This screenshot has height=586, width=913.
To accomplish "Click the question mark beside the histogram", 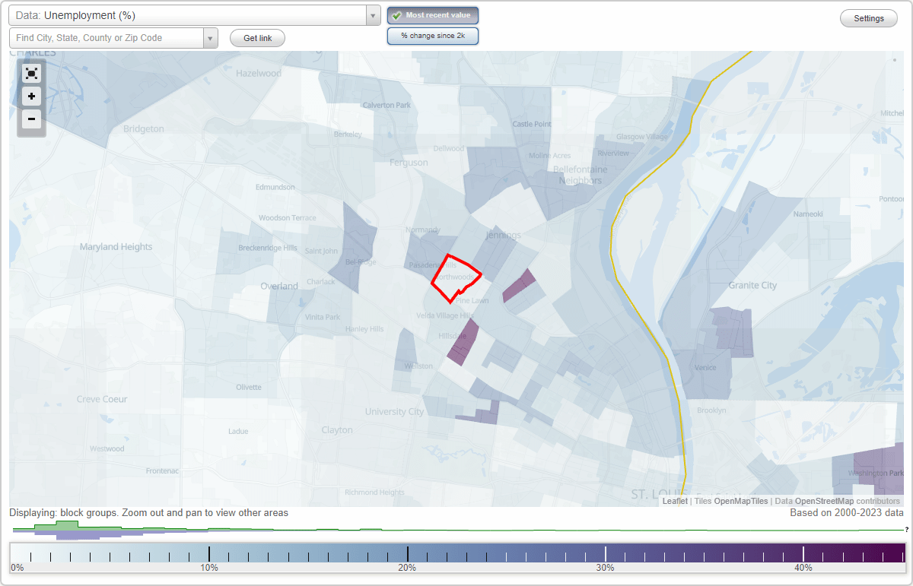I will click(x=907, y=530).
